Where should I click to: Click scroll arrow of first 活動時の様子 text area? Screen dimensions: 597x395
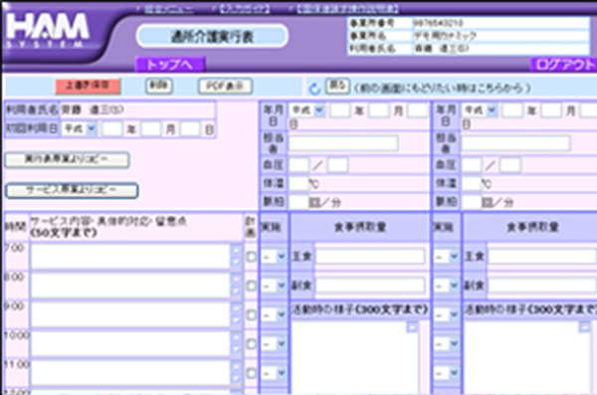(x=412, y=326)
